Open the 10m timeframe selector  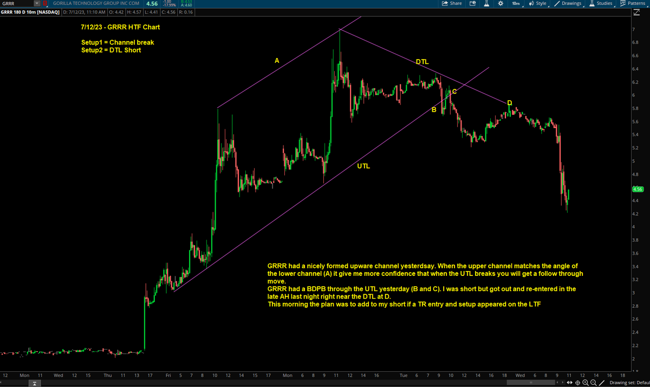click(x=516, y=3)
